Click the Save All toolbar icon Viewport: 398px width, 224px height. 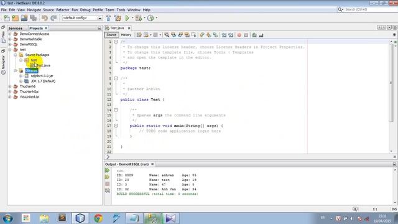coord(33,18)
